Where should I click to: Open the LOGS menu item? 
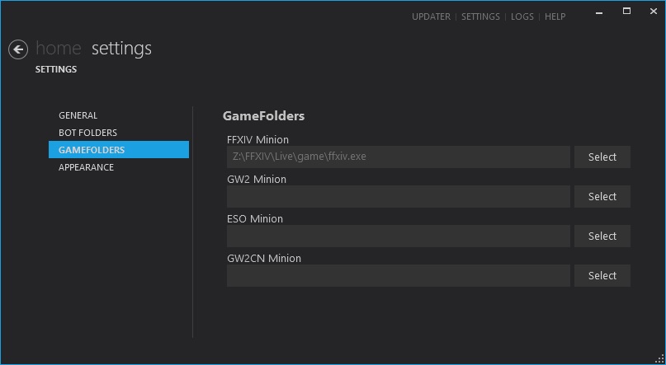click(x=522, y=16)
